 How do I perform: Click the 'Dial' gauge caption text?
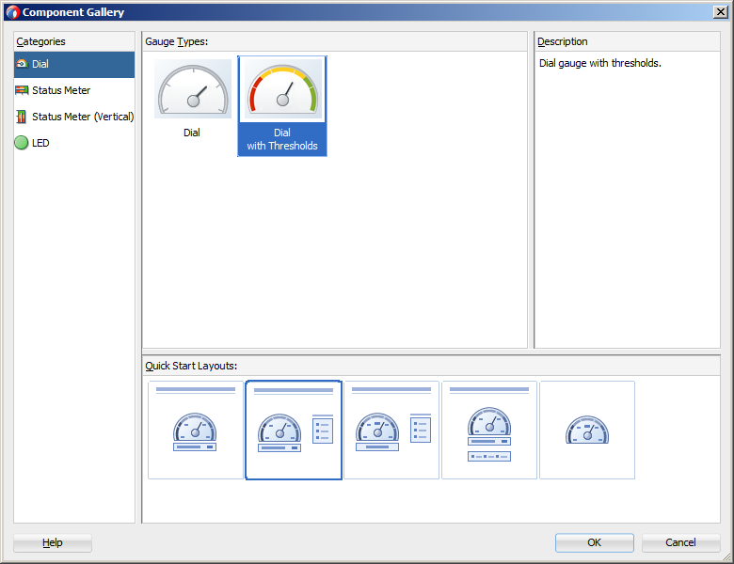tap(192, 133)
